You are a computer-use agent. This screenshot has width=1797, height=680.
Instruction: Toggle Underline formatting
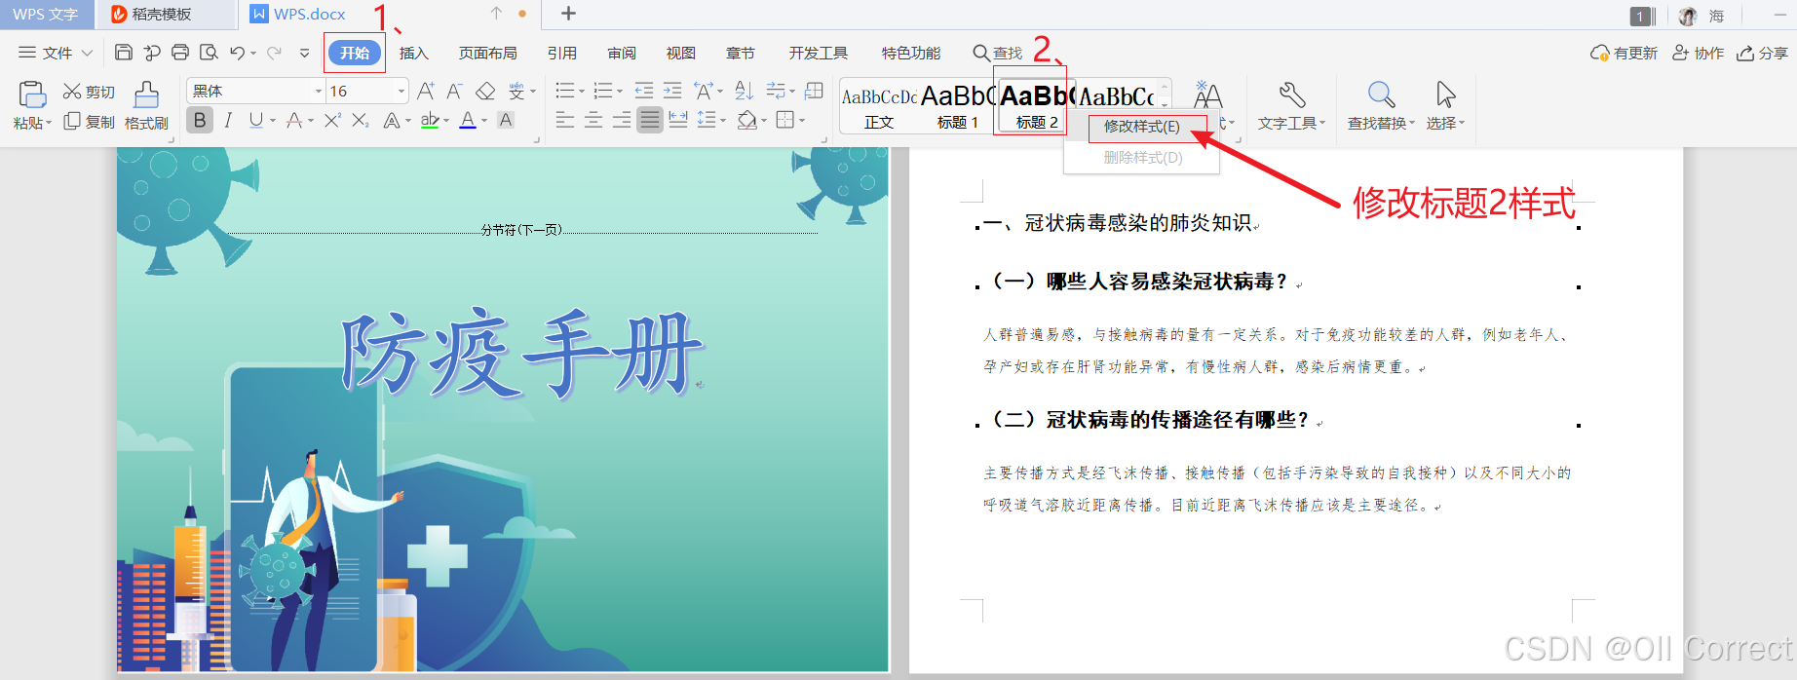(255, 120)
